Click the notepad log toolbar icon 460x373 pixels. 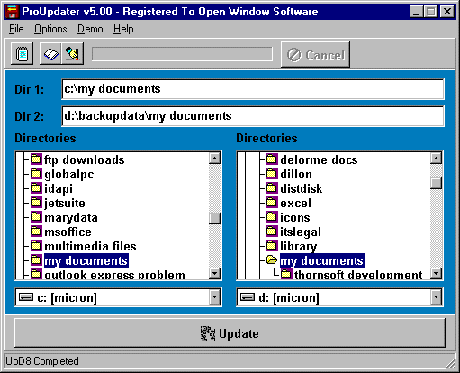pyautogui.click(x=22, y=54)
